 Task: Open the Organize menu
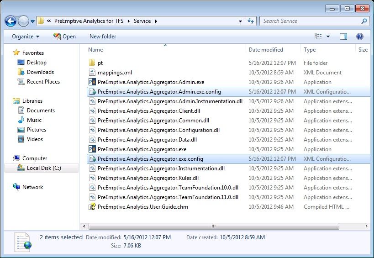point(26,37)
